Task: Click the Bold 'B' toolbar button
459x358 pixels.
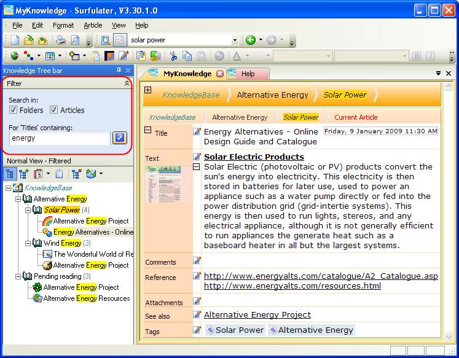Action: click(417, 55)
